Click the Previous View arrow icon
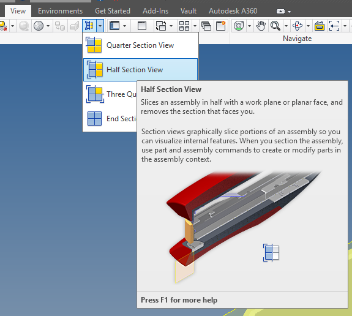 click(x=334, y=26)
